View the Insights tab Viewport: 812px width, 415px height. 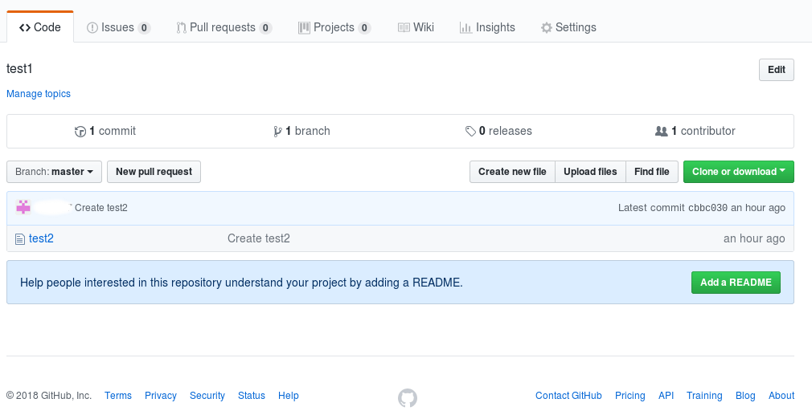(x=487, y=27)
